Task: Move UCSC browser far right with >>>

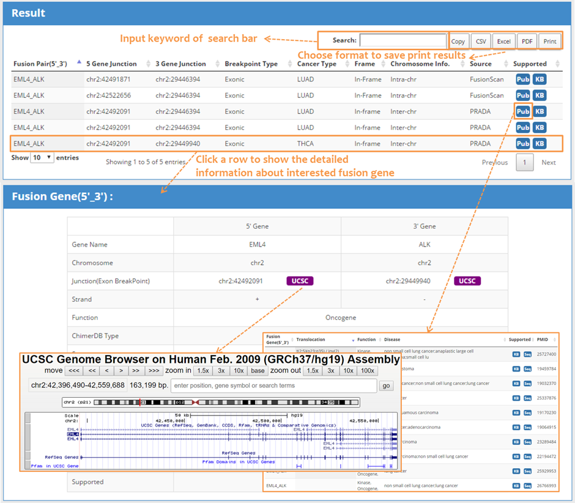Action: coord(154,371)
